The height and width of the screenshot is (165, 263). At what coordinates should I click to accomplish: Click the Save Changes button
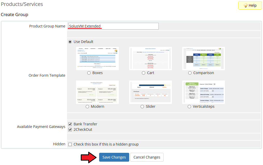pos(114,157)
